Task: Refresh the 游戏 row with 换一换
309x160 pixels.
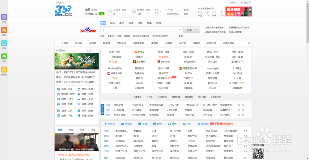Action: [x=241, y=105]
